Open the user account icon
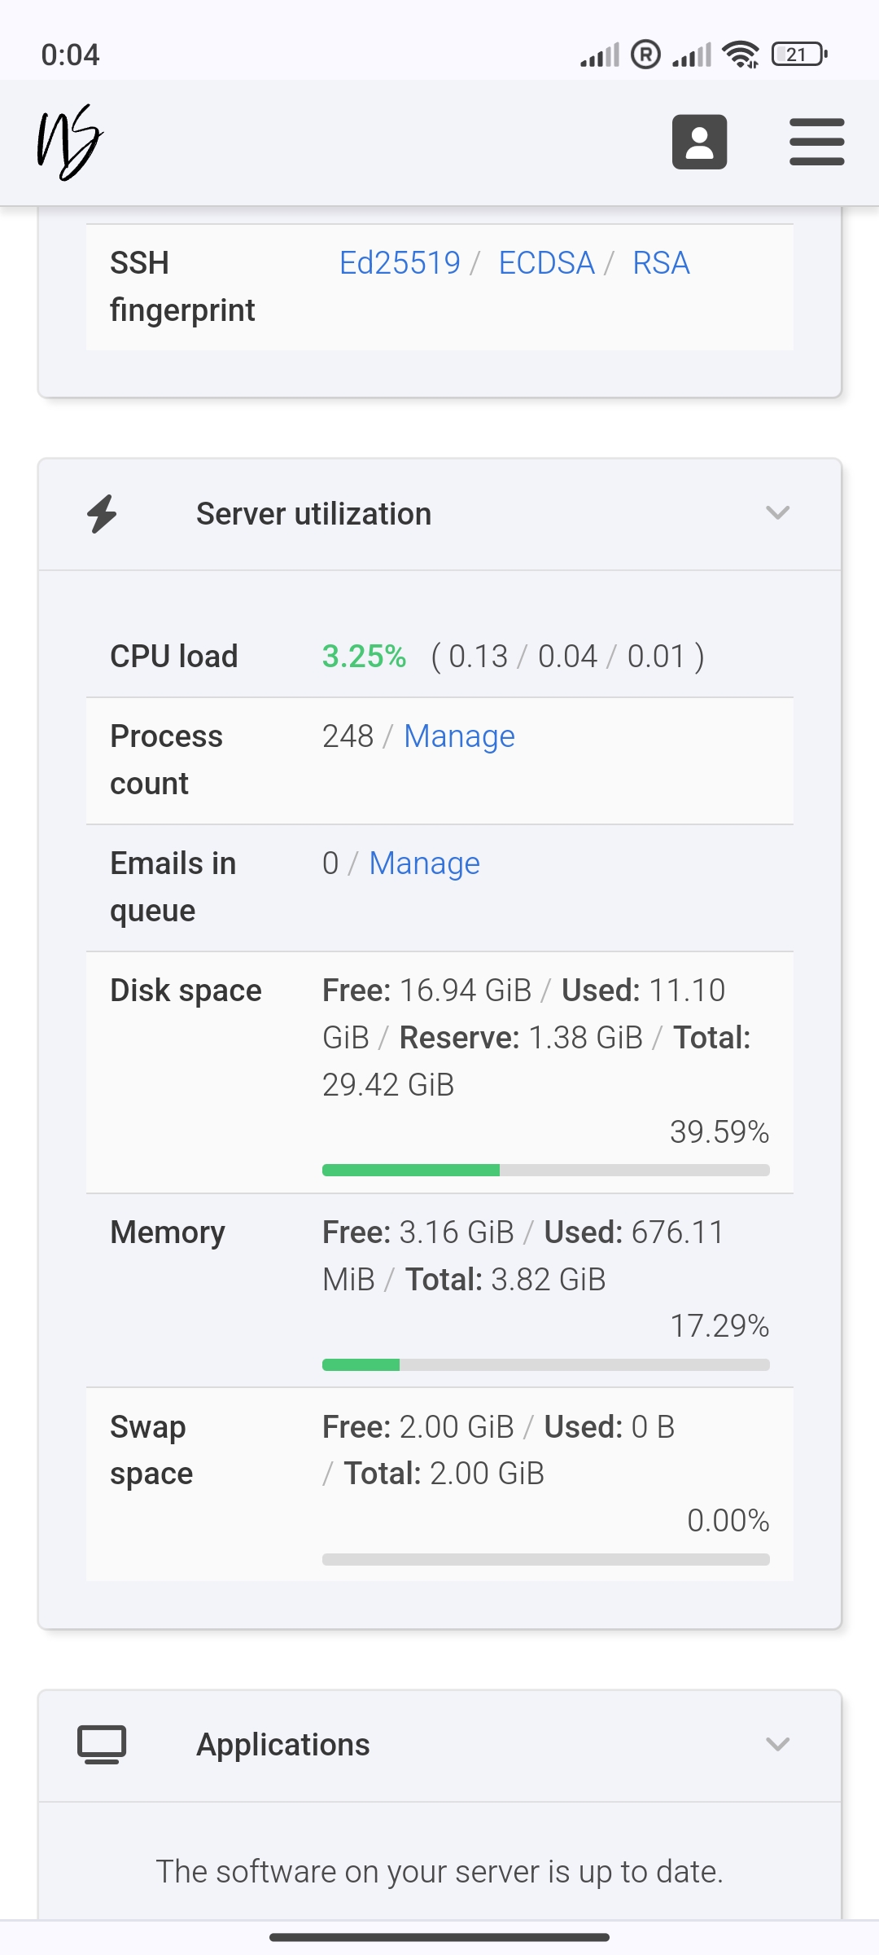 (x=699, y=142)
